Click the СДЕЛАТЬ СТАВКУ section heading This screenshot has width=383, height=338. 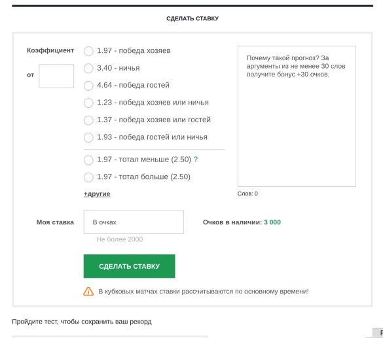(192, 18)
